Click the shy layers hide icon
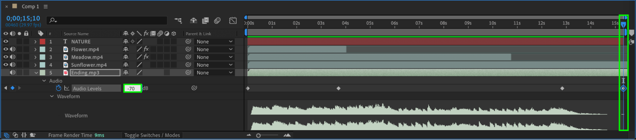The image size is (636, 140). (x=193, y=21)
